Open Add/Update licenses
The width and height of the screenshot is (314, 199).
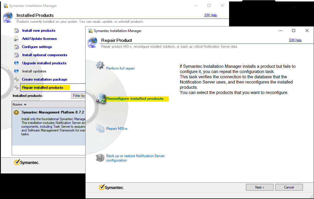tap(39, 39)
